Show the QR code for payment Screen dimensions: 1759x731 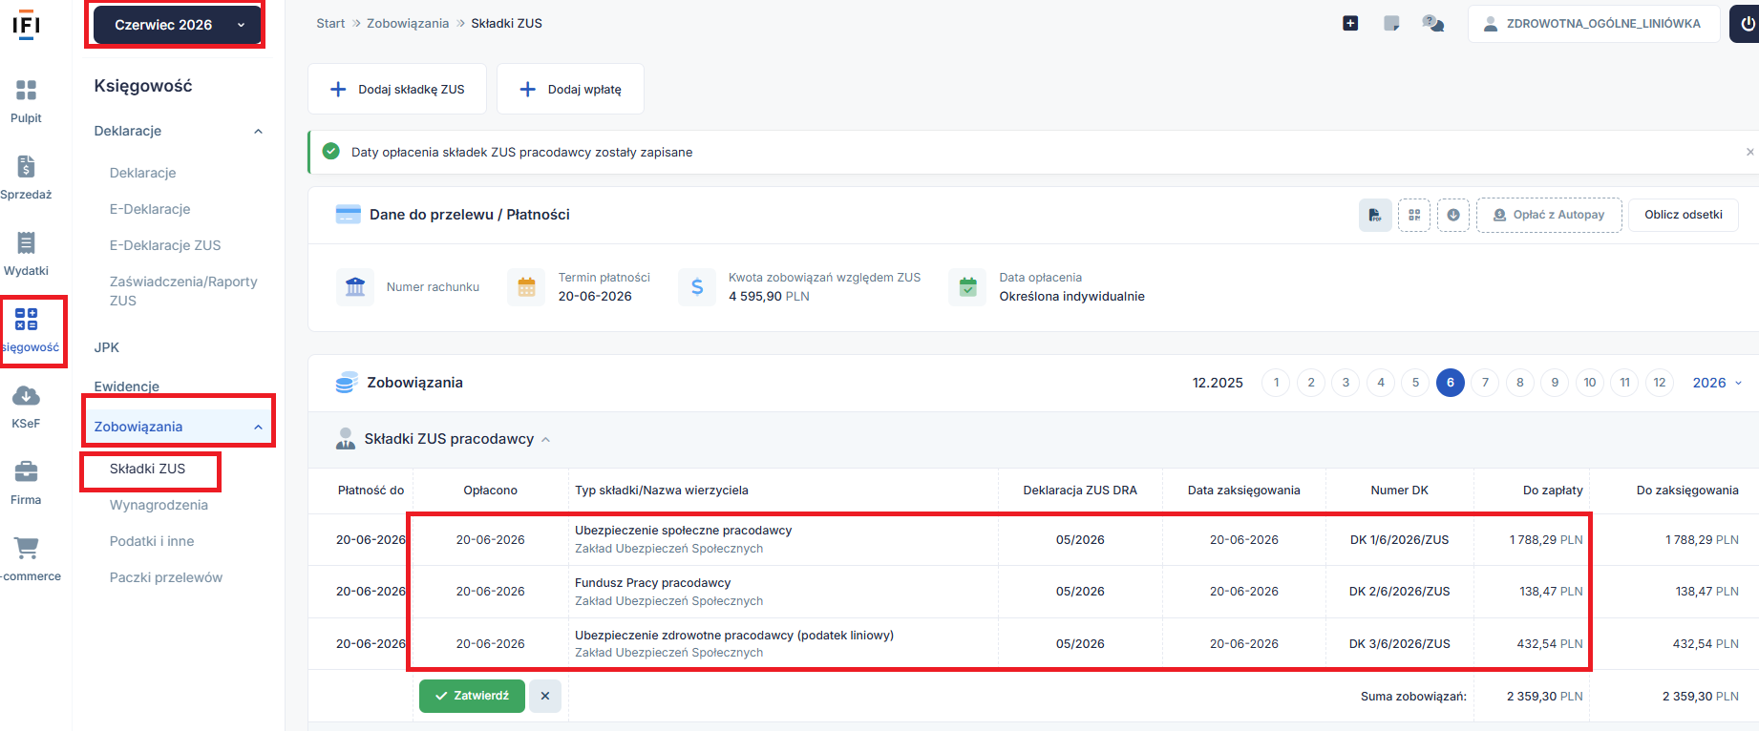(1414, 215)
